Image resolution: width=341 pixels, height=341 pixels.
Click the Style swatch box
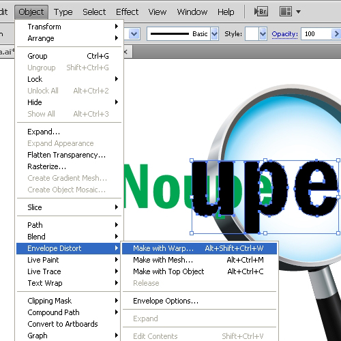coord(252,34)
